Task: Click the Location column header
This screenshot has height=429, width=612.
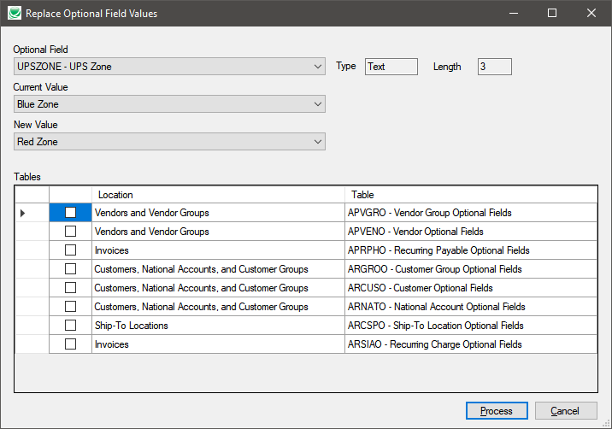Action: [218, 195]
